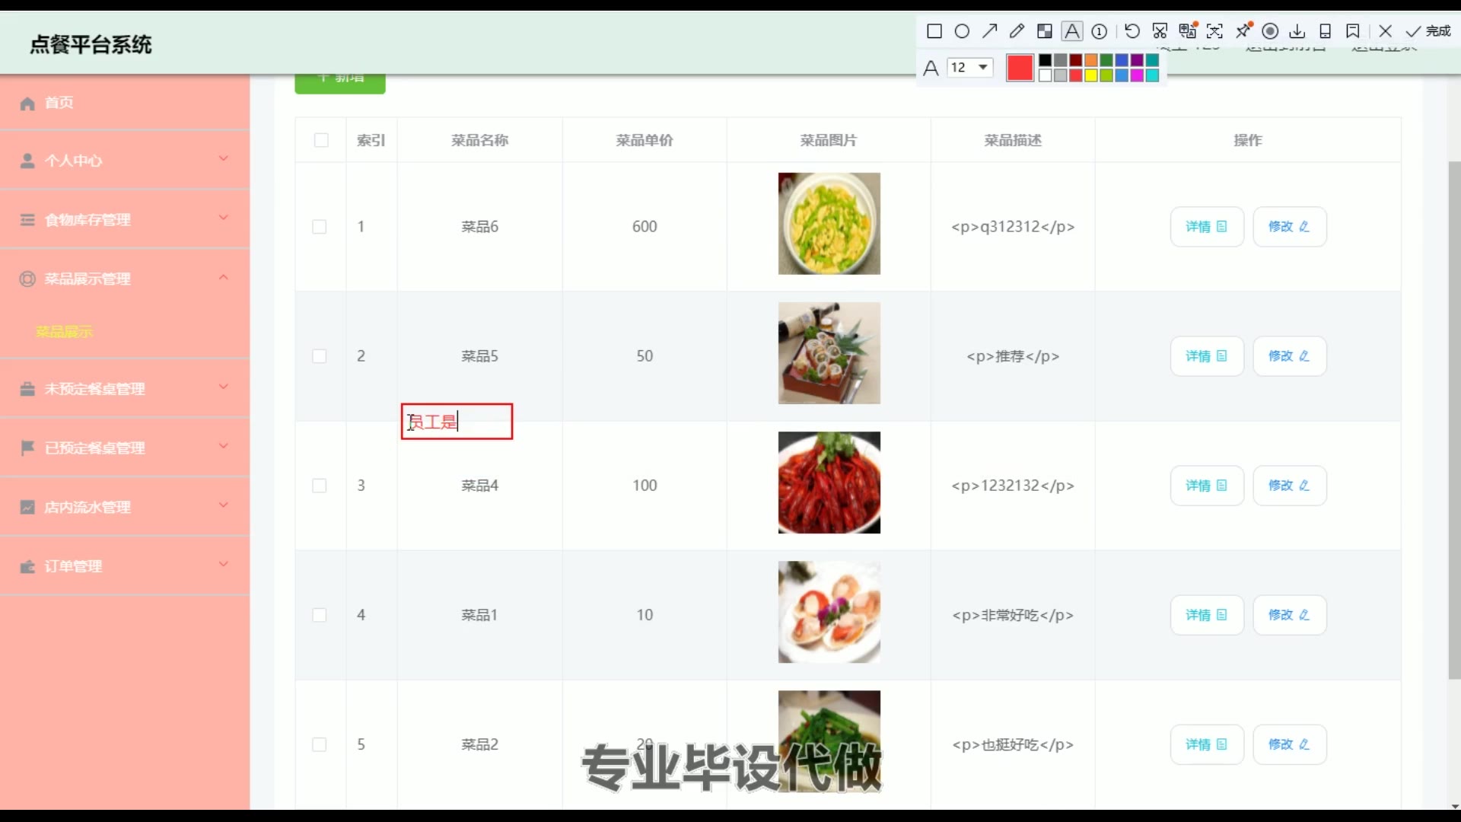Expand 未预定餐桌管理 using its chevron
Screen dimensions: 1461x822
pyautogui.click(x=224, y=387)
